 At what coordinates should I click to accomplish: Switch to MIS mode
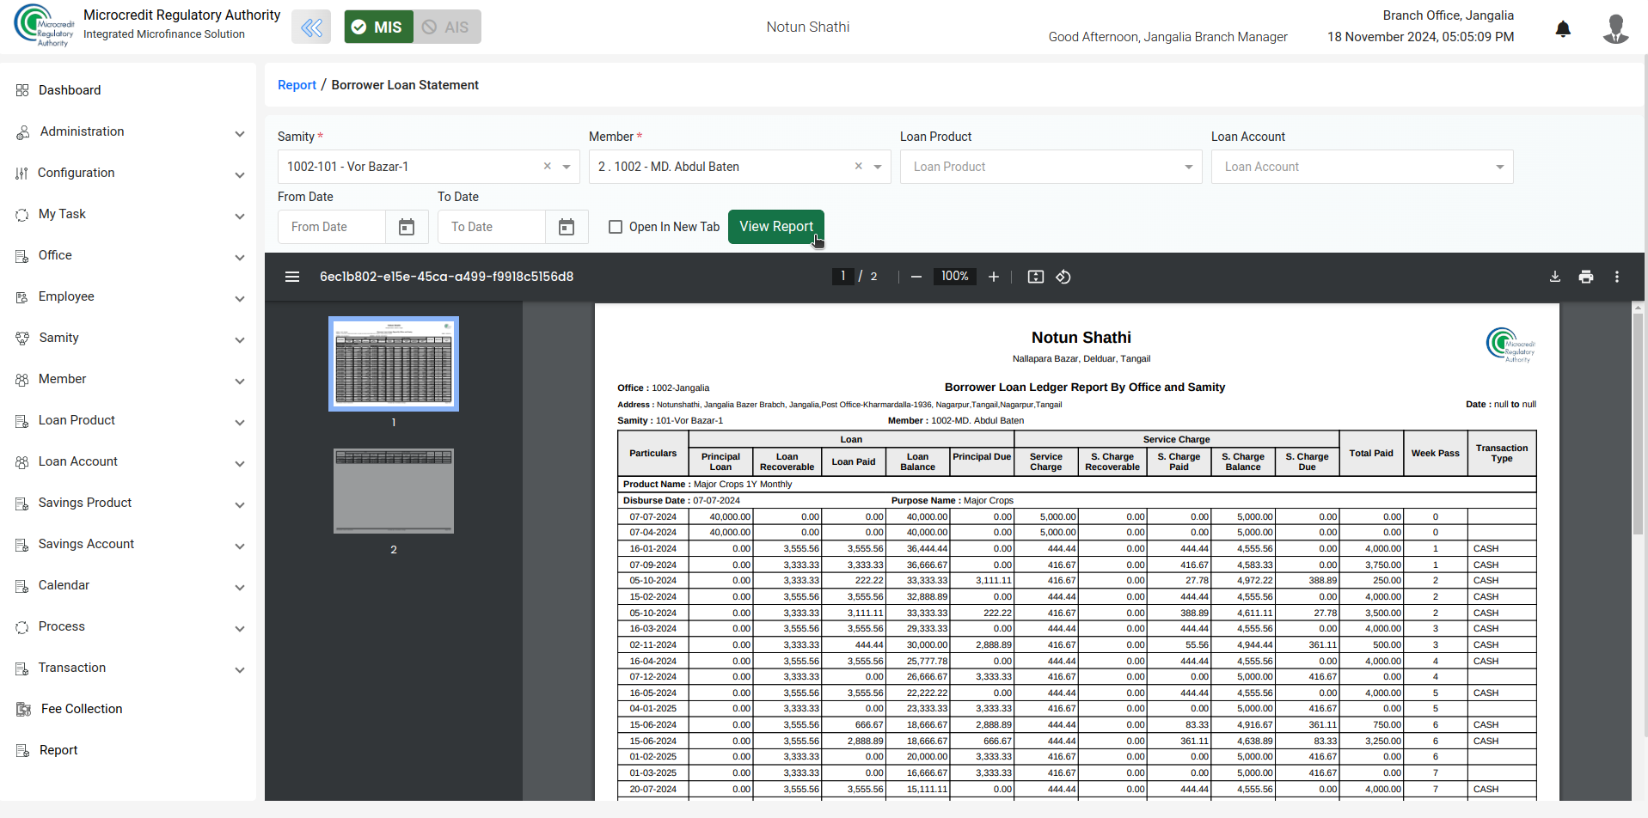(x=379, y=27)
